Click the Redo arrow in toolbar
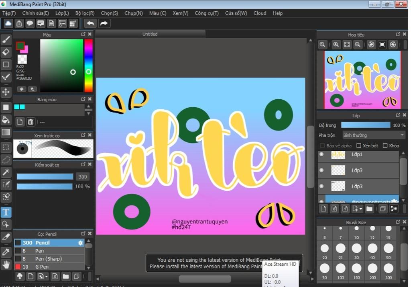This screenshot has width=411, height=287. pyautogui.click(x=104, y=23)
